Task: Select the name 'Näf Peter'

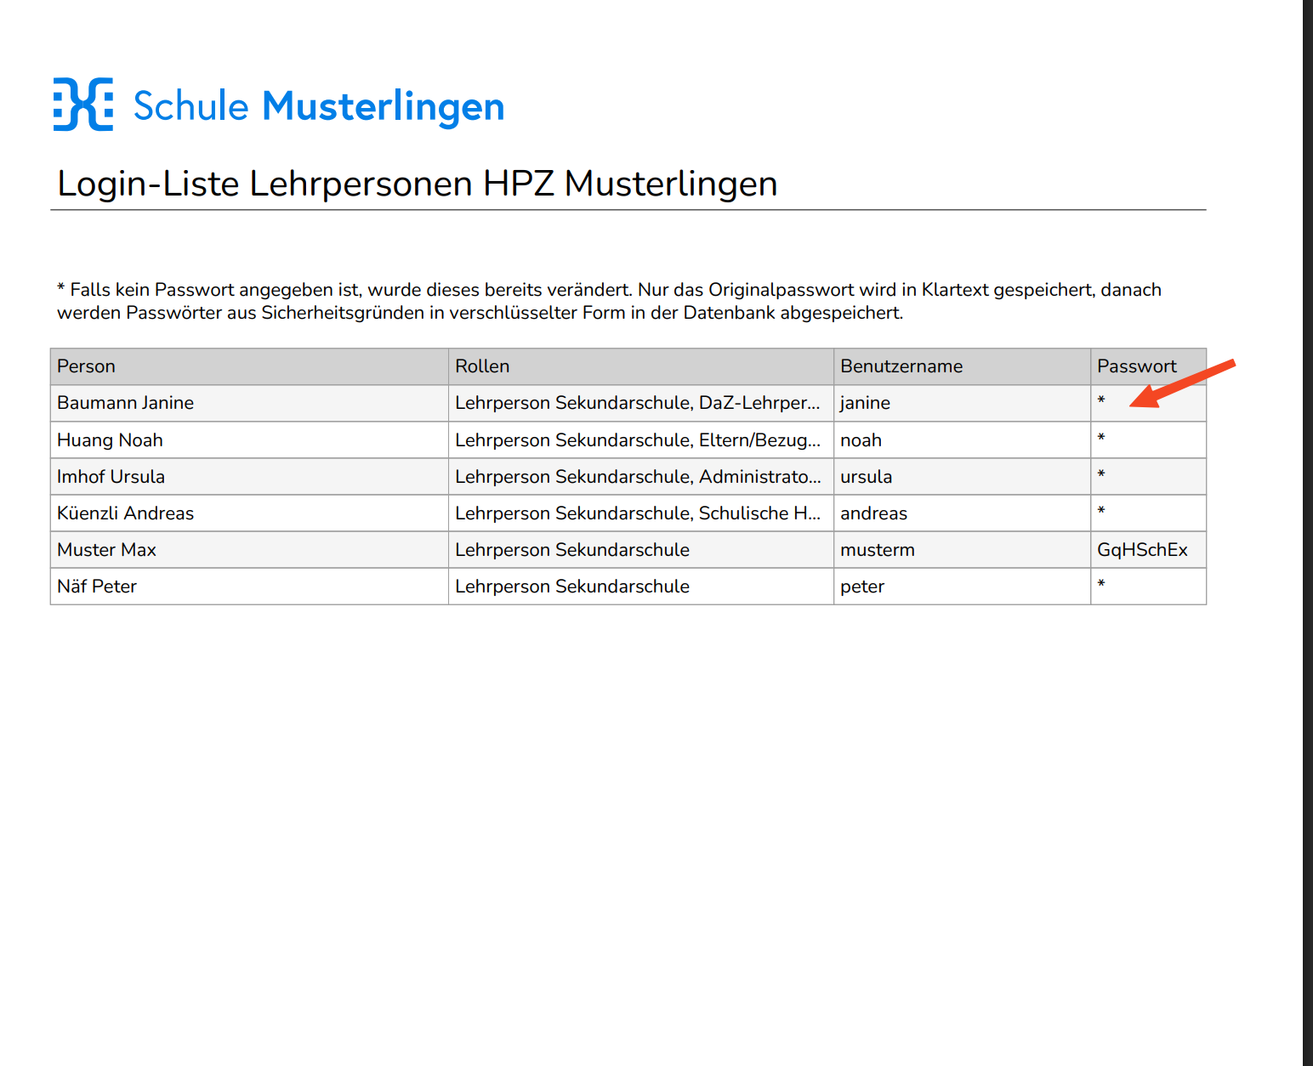Action: tap(96, 587)
